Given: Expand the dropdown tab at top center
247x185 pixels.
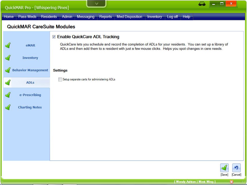Looking at the screenshot, I should point(96,3).
